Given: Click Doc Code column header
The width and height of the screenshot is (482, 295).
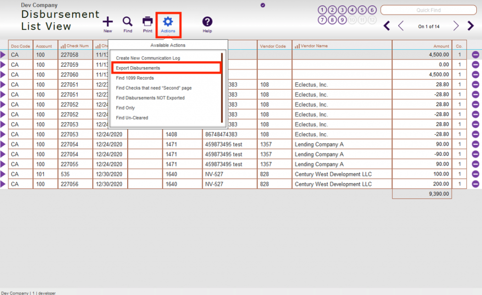Looking at the screenshot, I should [21, 47].
